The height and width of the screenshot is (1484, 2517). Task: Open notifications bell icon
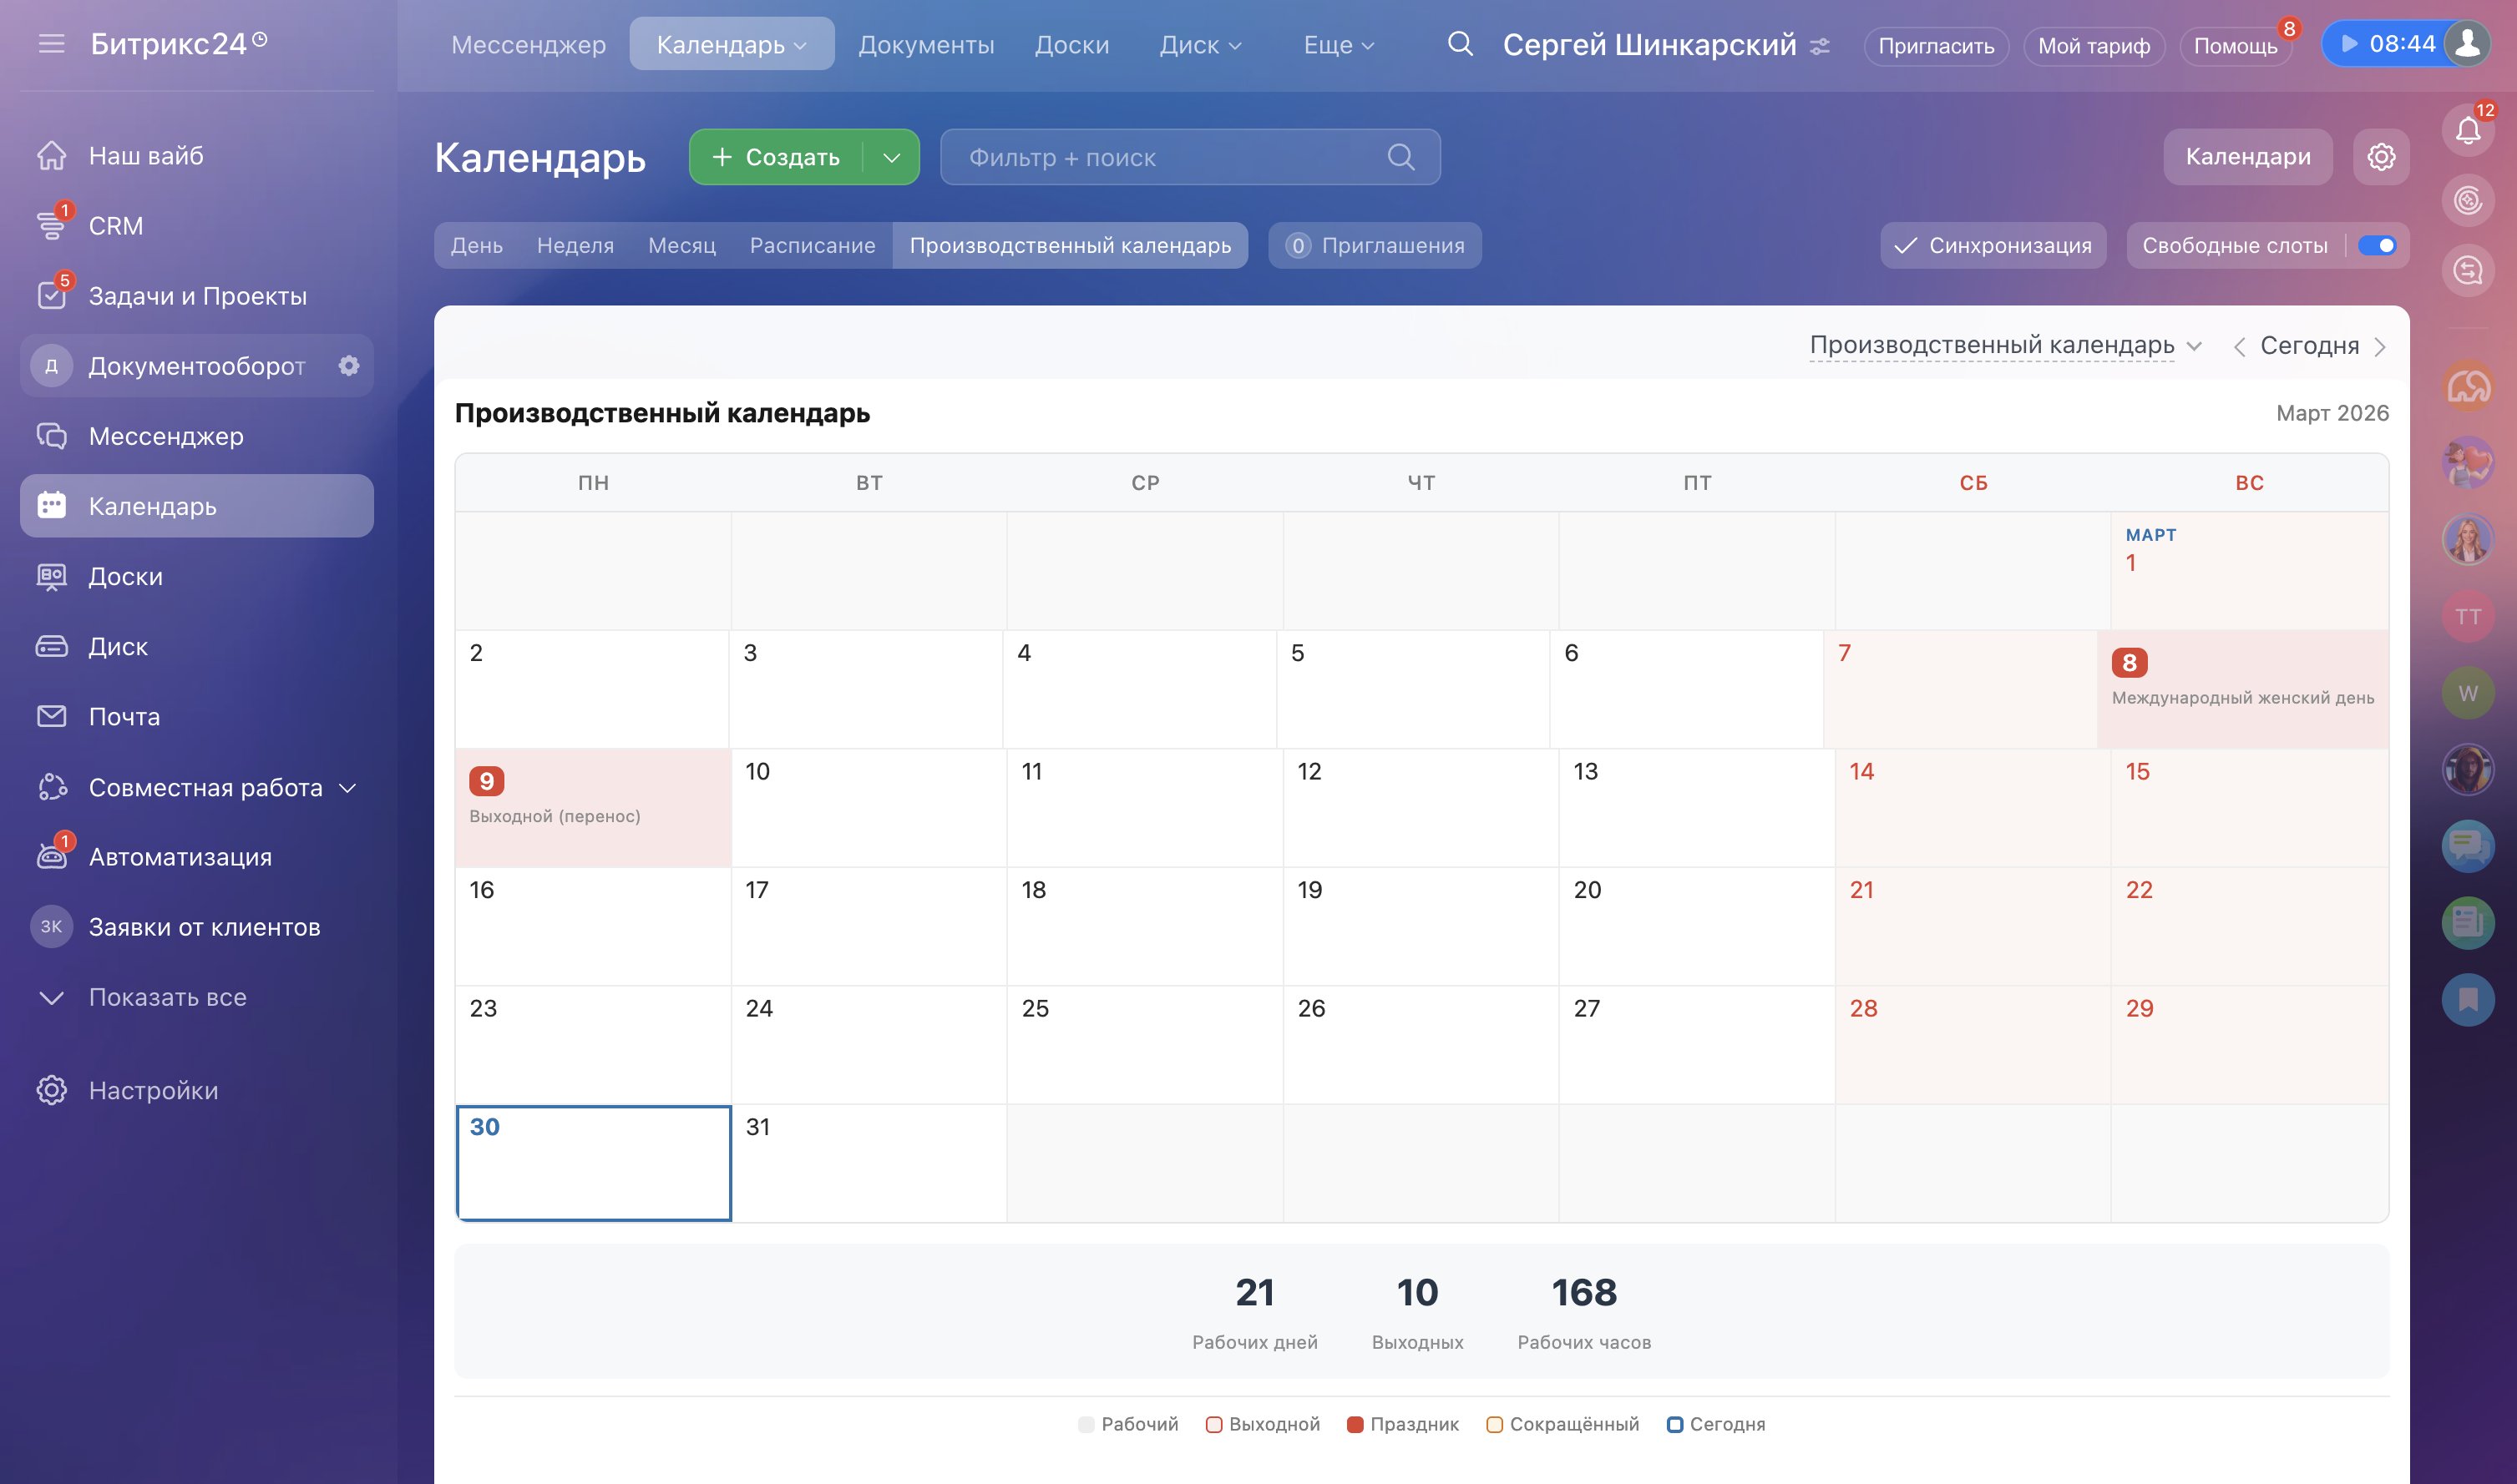pyautogui.click(x=2467, y=130)
